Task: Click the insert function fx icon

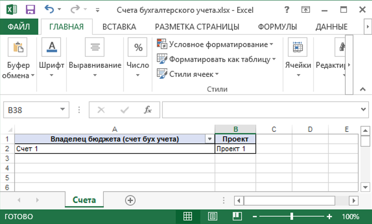Action: (148, 110)
